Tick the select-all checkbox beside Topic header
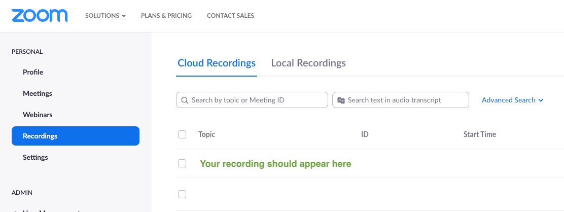The height and width of the screenshot is (212, 564). pyautogui.click(x=182, y=134)
